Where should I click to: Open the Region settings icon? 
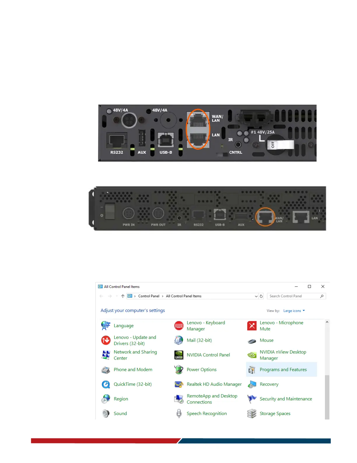(x=106, y=399)
